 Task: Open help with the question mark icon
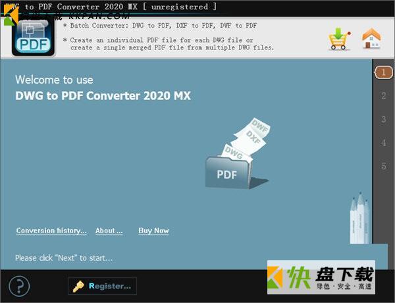click(x=19, y=286)
